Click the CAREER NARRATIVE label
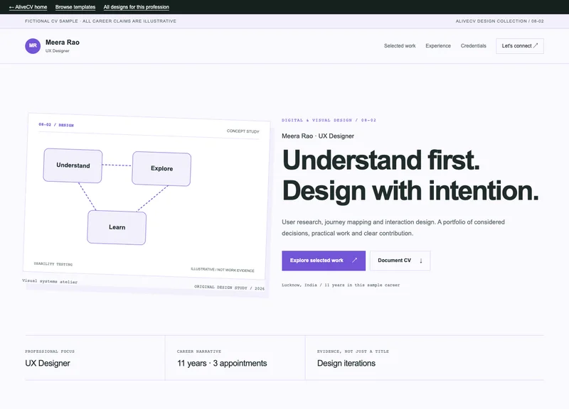Viewport: 569px width, 409px height. pyautogui.click(x=199, y=351)
